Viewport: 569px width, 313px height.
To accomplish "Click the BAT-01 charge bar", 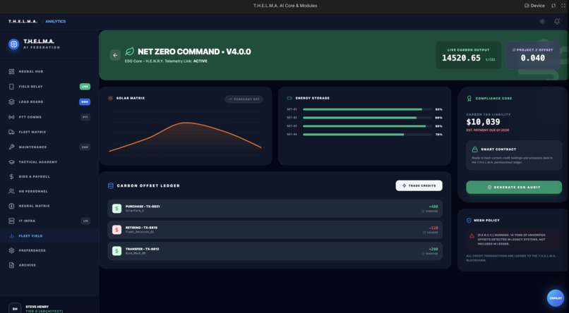I will pos(367,109).
